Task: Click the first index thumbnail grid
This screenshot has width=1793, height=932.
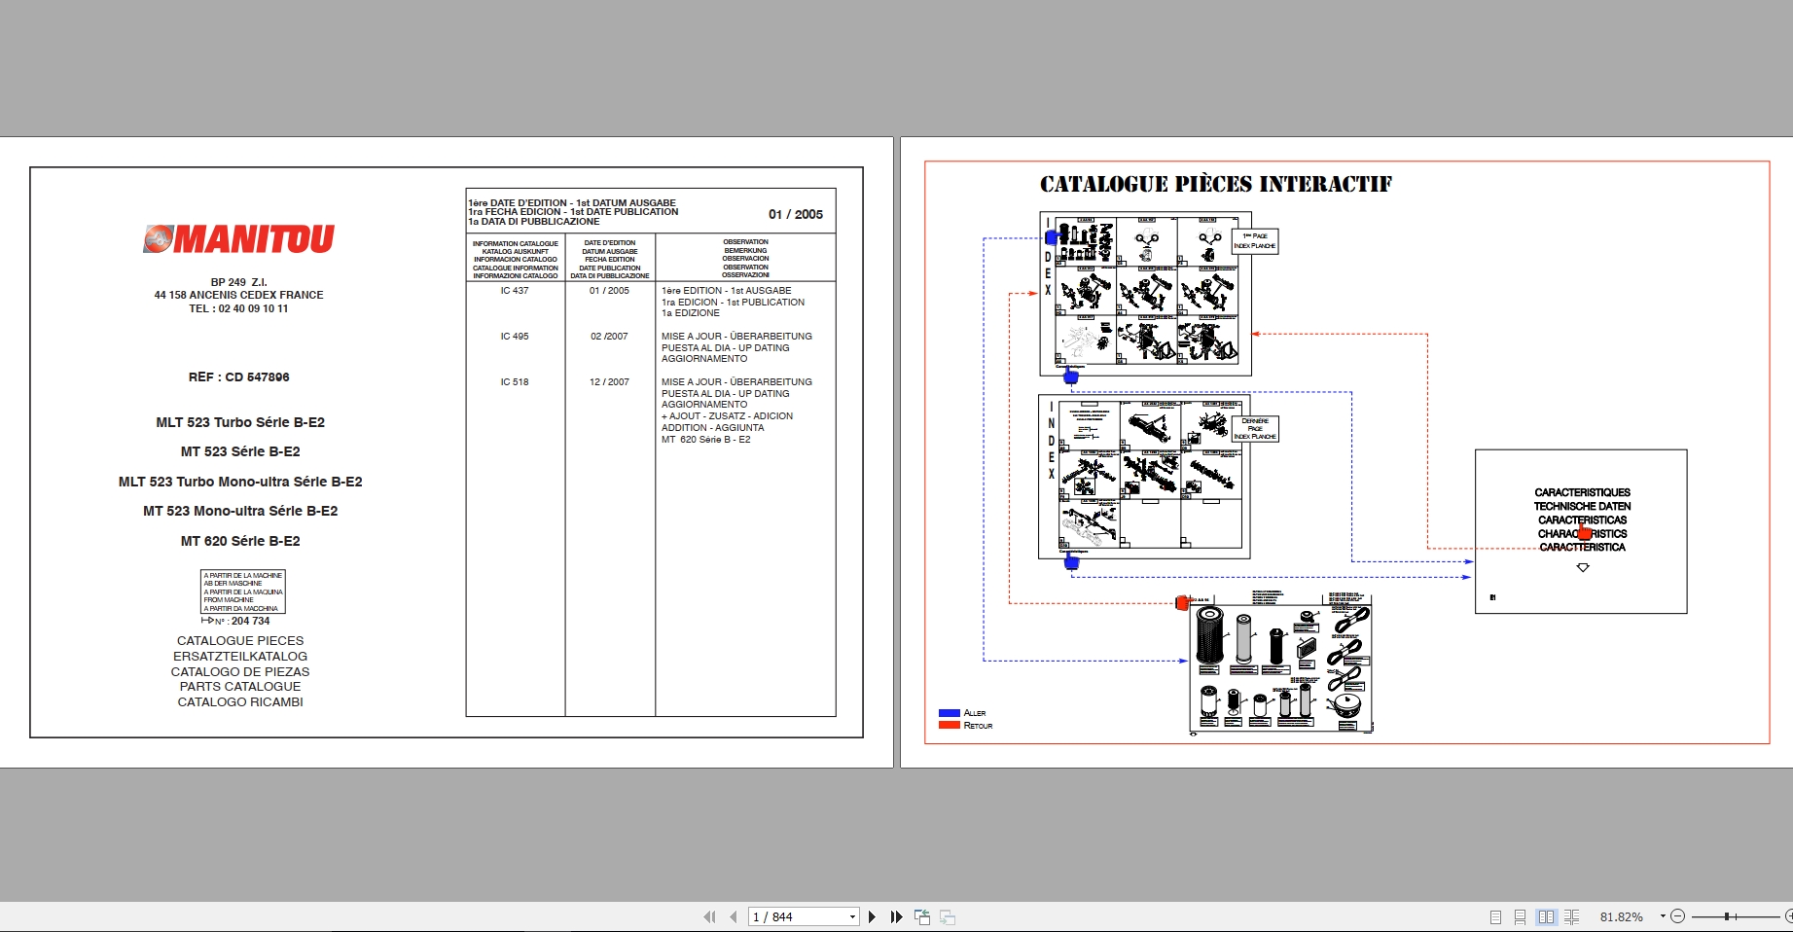Action: [1146, 293]
